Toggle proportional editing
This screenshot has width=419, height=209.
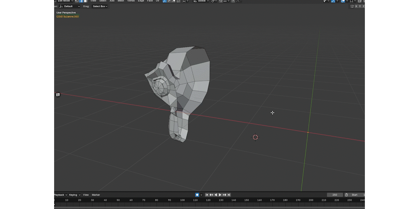[233, 1]
